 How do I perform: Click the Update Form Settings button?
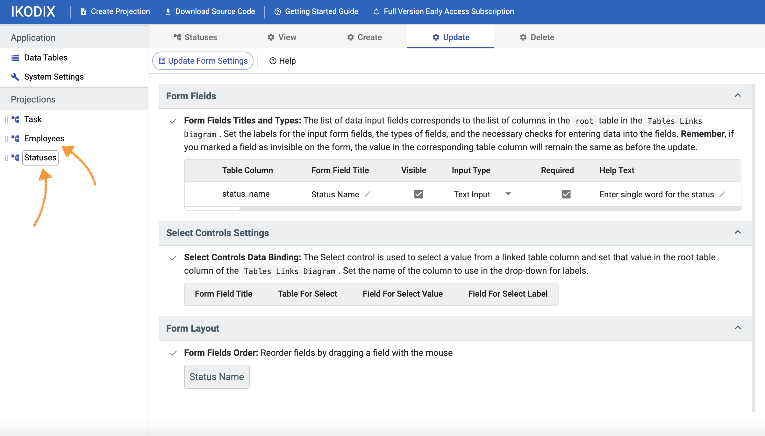203,61
